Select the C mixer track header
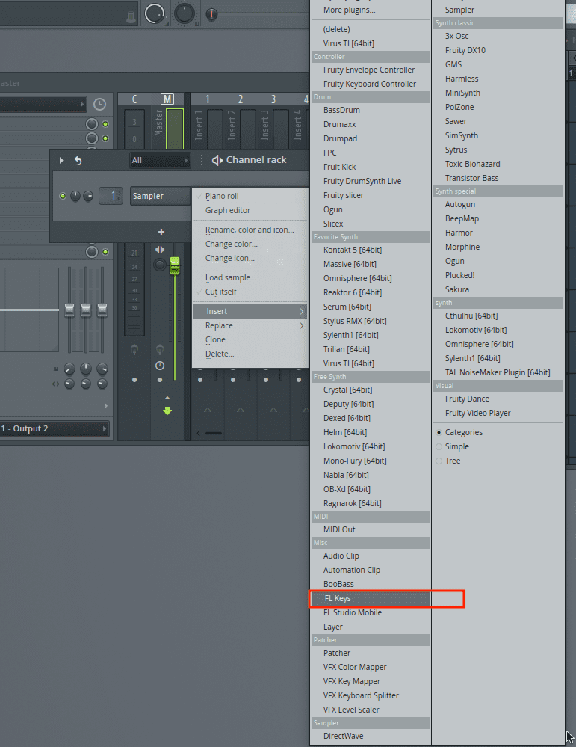This screenshot has width=576, height=747. pos(134,99)
